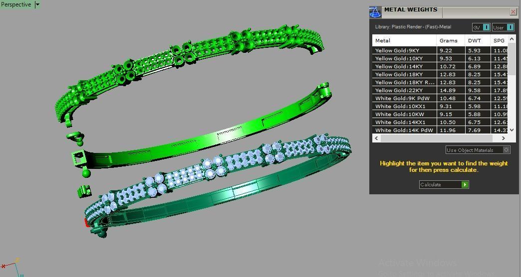The height and width of the screenshot is (277, 521).
Task: Select the Yellow Gold:18KY R... row
Action: click(441, 82)
